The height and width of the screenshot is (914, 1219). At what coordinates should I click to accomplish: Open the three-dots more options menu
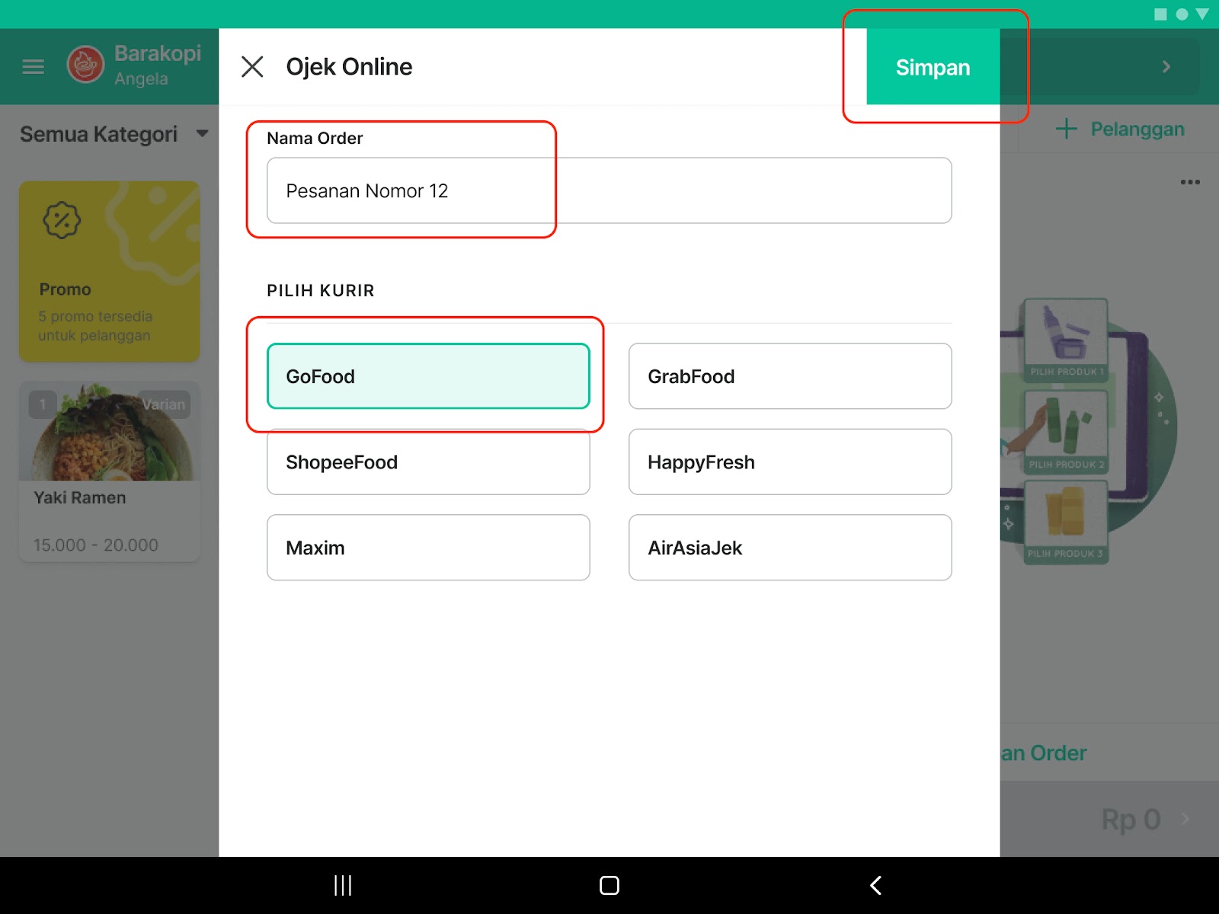click(x=1190, y=182)
